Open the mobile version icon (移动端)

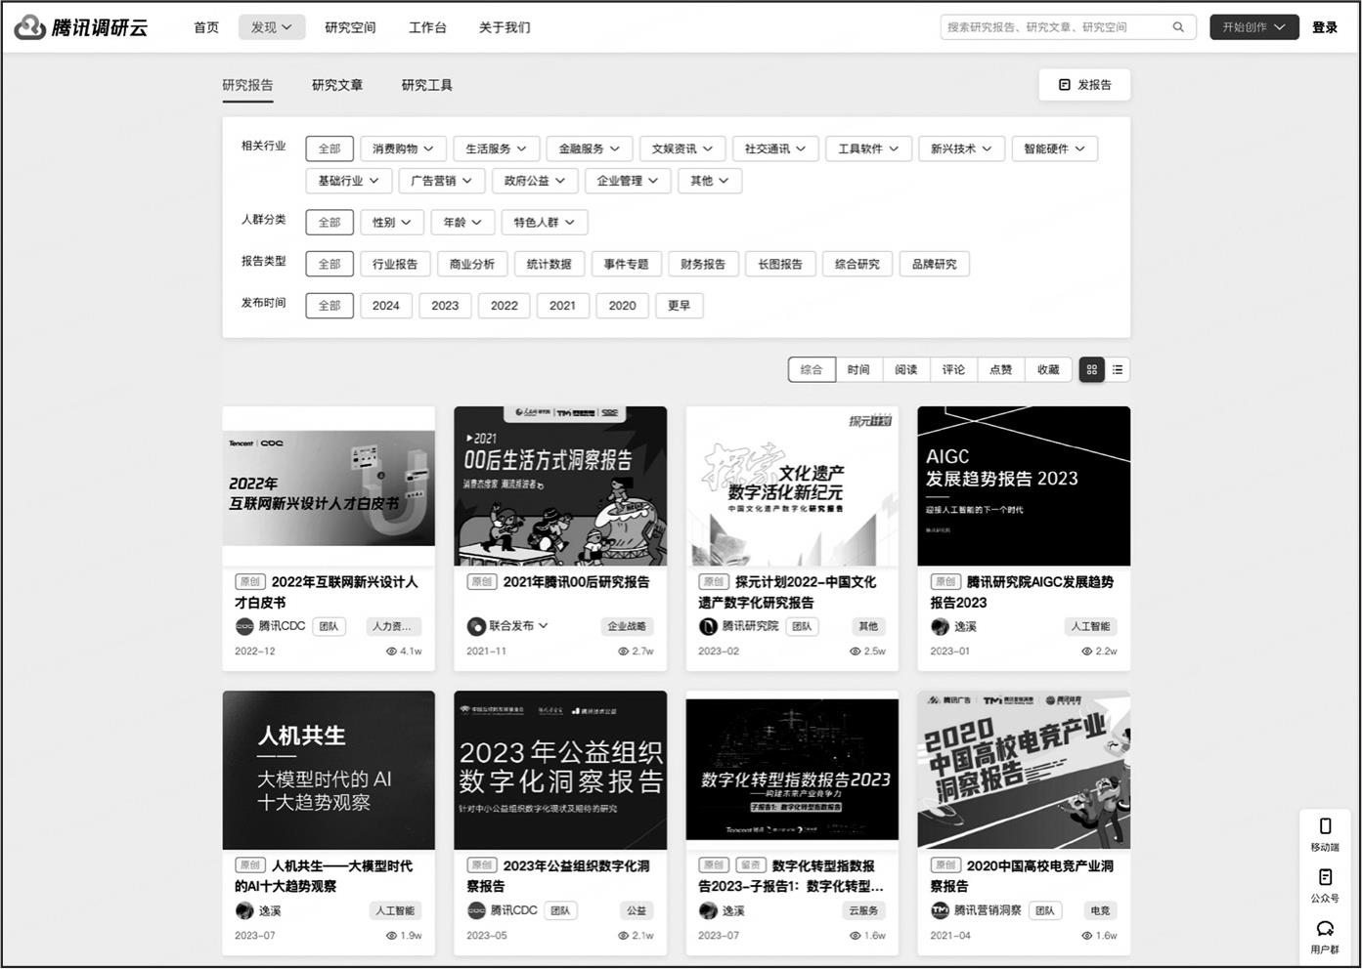point(1325,826)
